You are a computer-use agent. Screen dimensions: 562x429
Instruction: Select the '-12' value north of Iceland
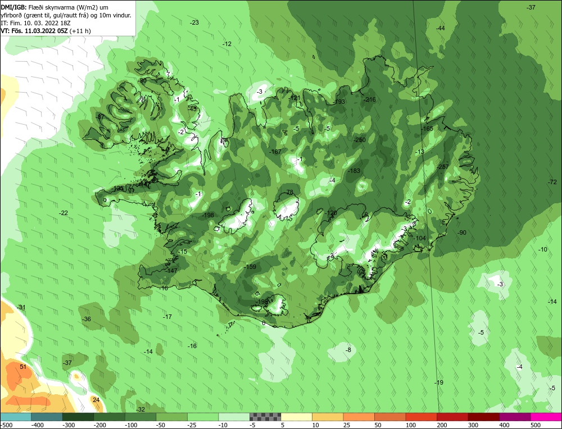[227, 44]
